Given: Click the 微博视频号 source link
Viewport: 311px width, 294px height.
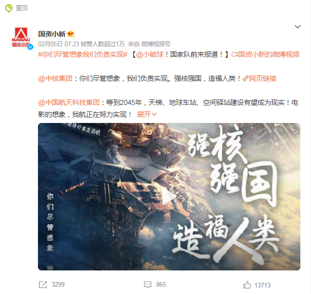Looking at the screenshot, I should (x=156, y=44).
